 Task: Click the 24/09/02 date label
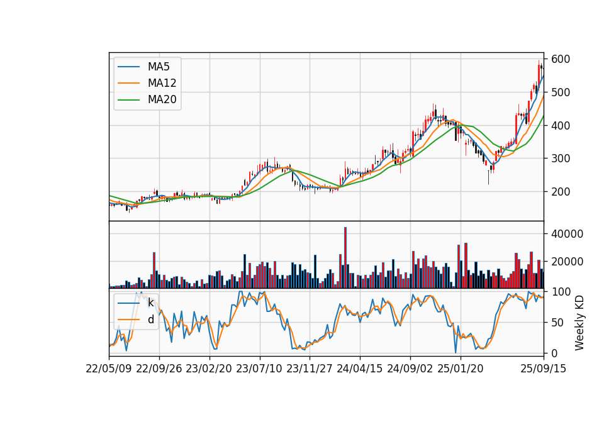[x=410, y=369]
